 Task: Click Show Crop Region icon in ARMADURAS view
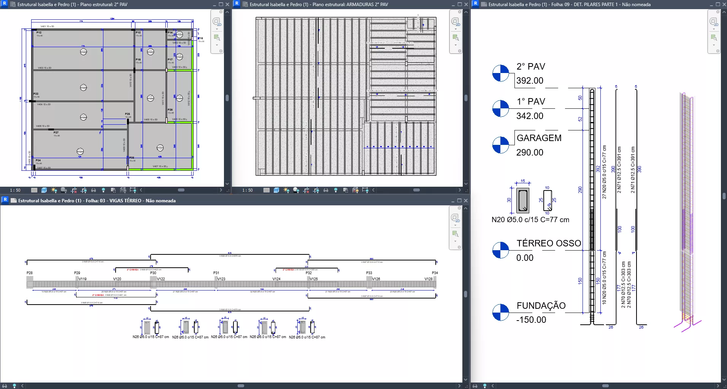click(x=316, y=190)
